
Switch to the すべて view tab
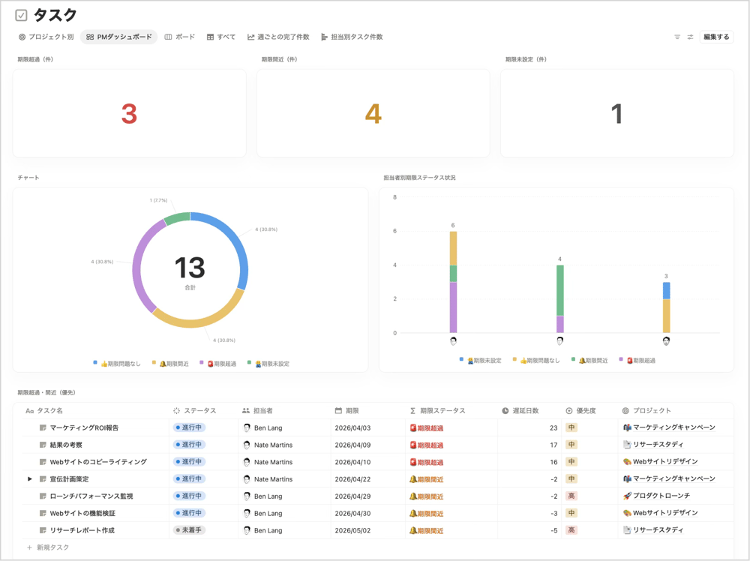point(221,36)
